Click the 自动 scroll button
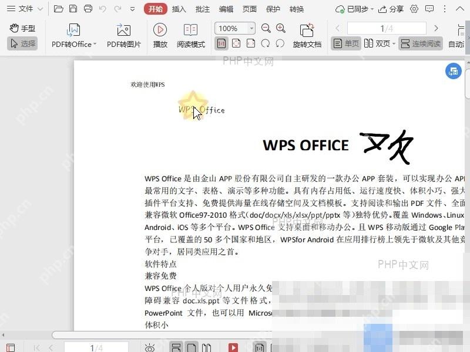The width and height of the screenshot is (470, 352). click(x=457, y=36)
